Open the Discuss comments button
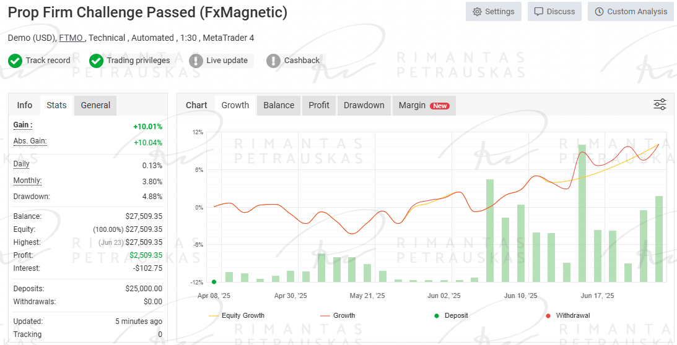This screenshot has width=677, height=345. [554, 12]
